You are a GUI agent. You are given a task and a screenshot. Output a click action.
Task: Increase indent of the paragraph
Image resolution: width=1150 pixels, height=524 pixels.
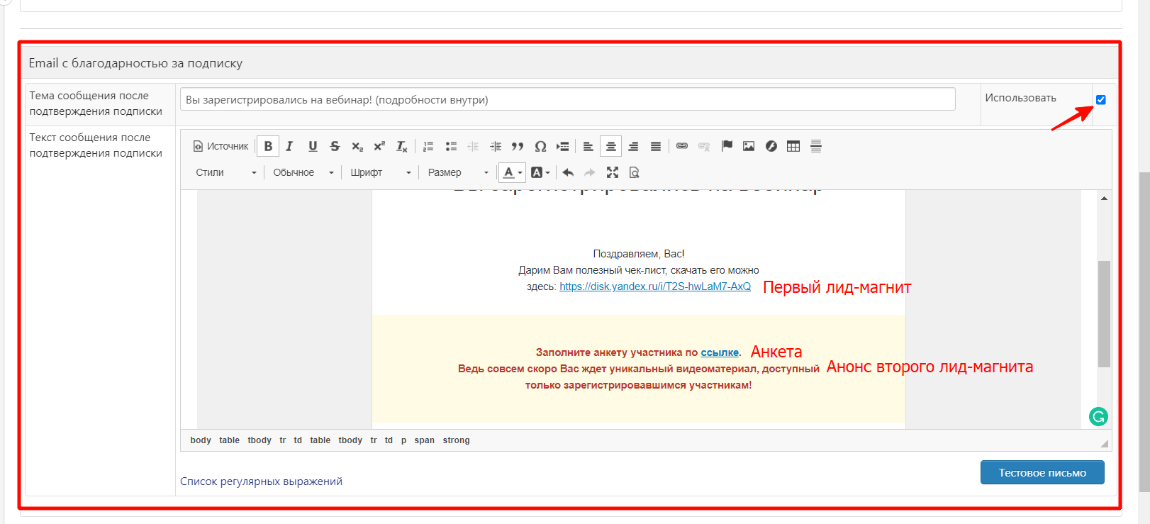point(496,146)
